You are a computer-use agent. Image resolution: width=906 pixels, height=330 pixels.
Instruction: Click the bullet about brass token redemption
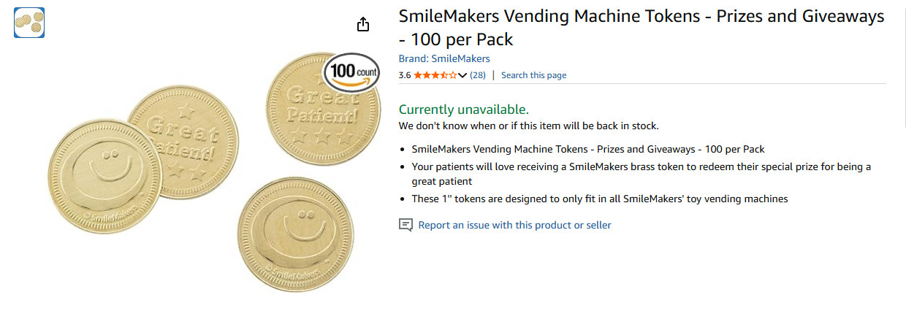click(x=641, y=174)
